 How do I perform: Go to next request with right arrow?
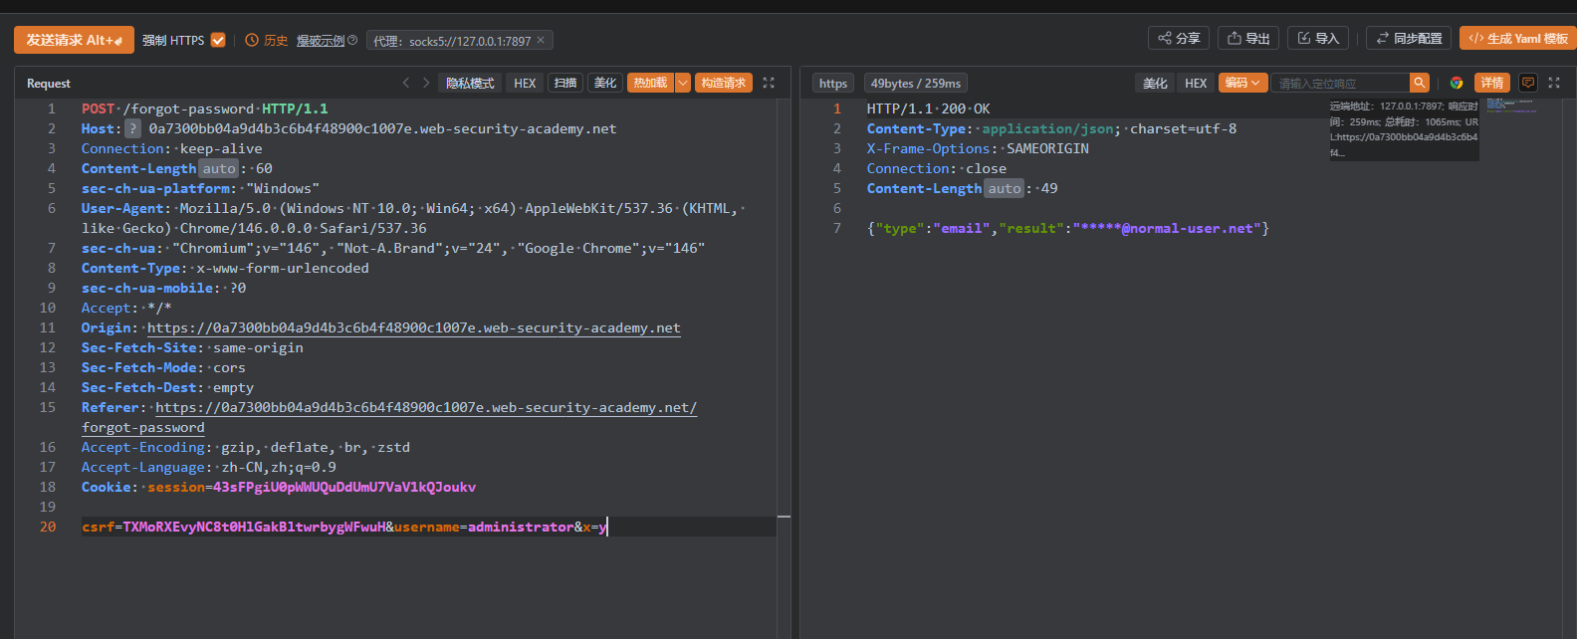click(426, 83)
